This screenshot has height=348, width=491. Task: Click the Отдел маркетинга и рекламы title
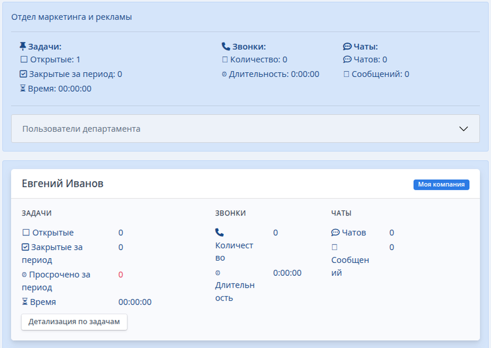pos(71,17)
